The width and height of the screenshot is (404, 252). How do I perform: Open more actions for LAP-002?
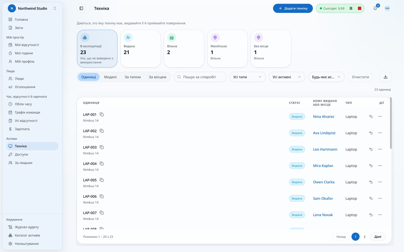[380, 133]
